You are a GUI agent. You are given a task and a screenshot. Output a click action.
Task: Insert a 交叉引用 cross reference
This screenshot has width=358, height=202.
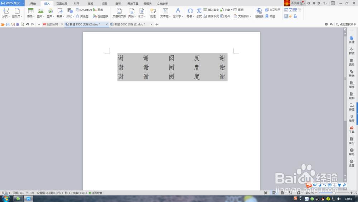pos(273,10)
